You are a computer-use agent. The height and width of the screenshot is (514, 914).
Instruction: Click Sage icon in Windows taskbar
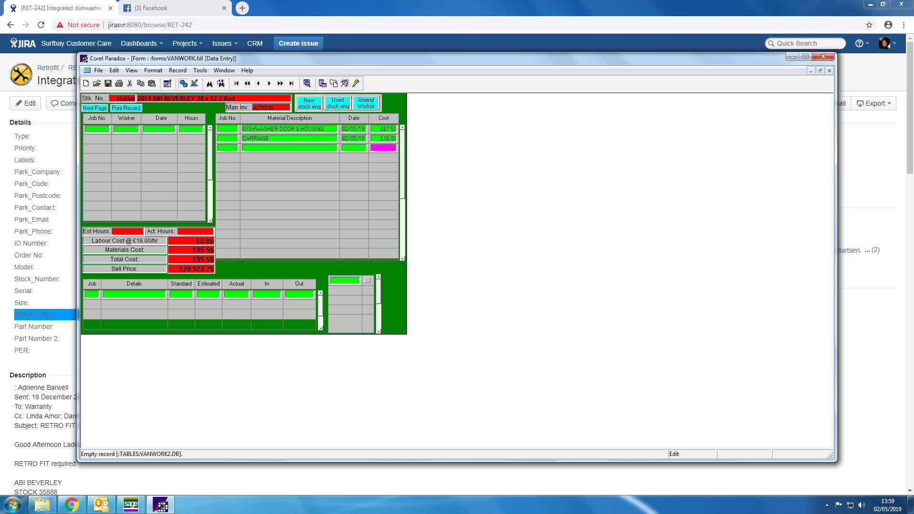(130, 504)
